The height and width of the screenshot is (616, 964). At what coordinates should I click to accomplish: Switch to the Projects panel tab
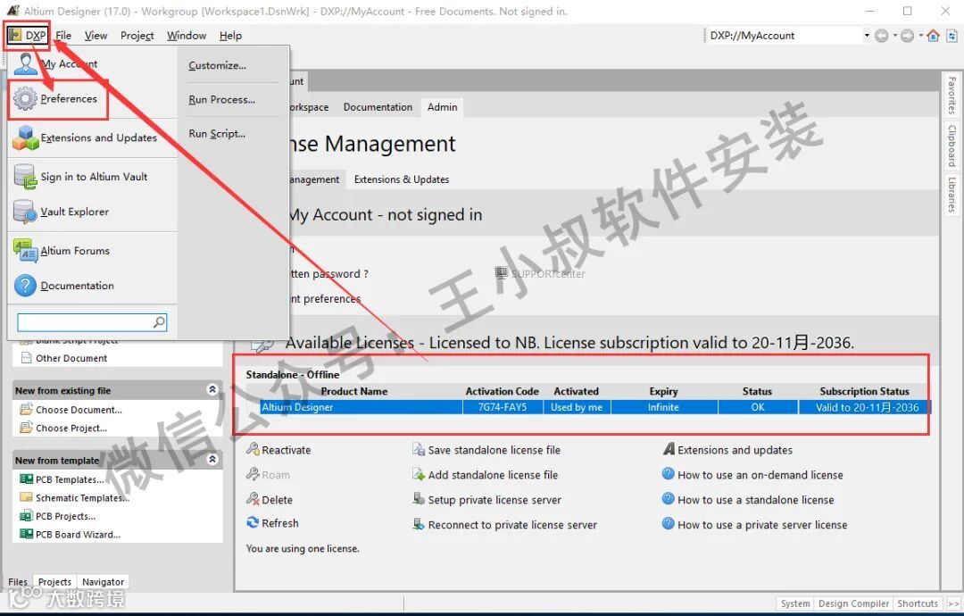(x=54, y=581)
